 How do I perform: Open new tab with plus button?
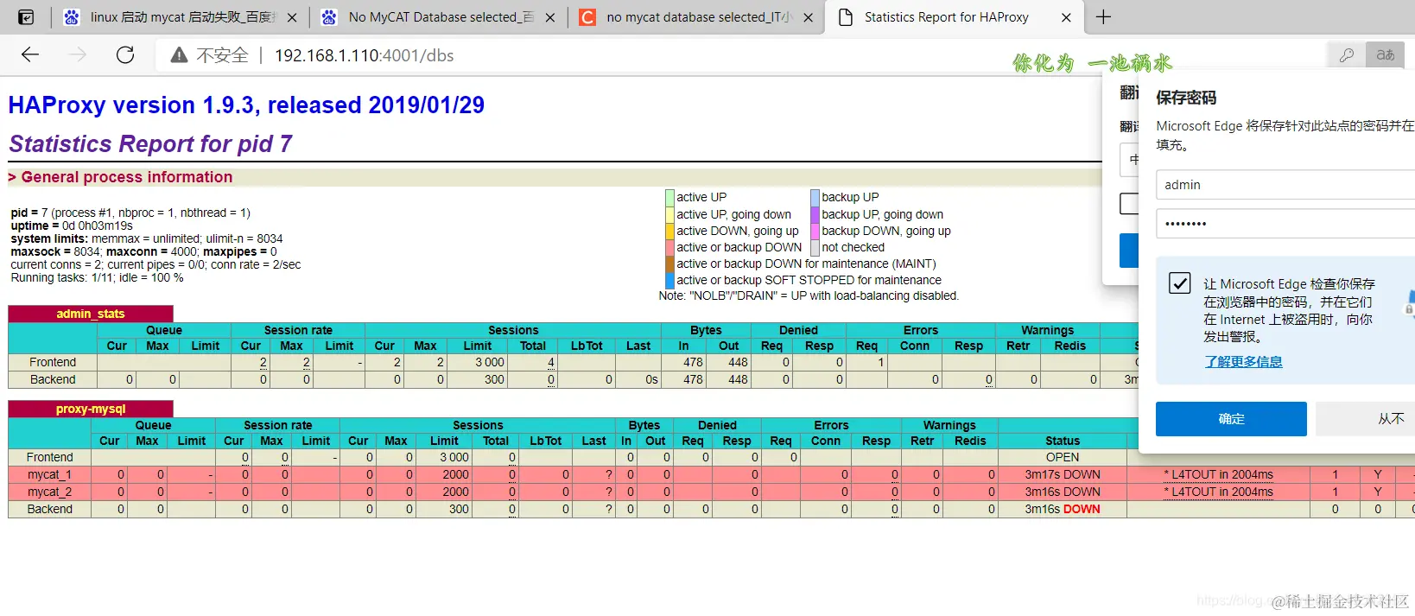pyautogui.click(x=1103, y=17)
